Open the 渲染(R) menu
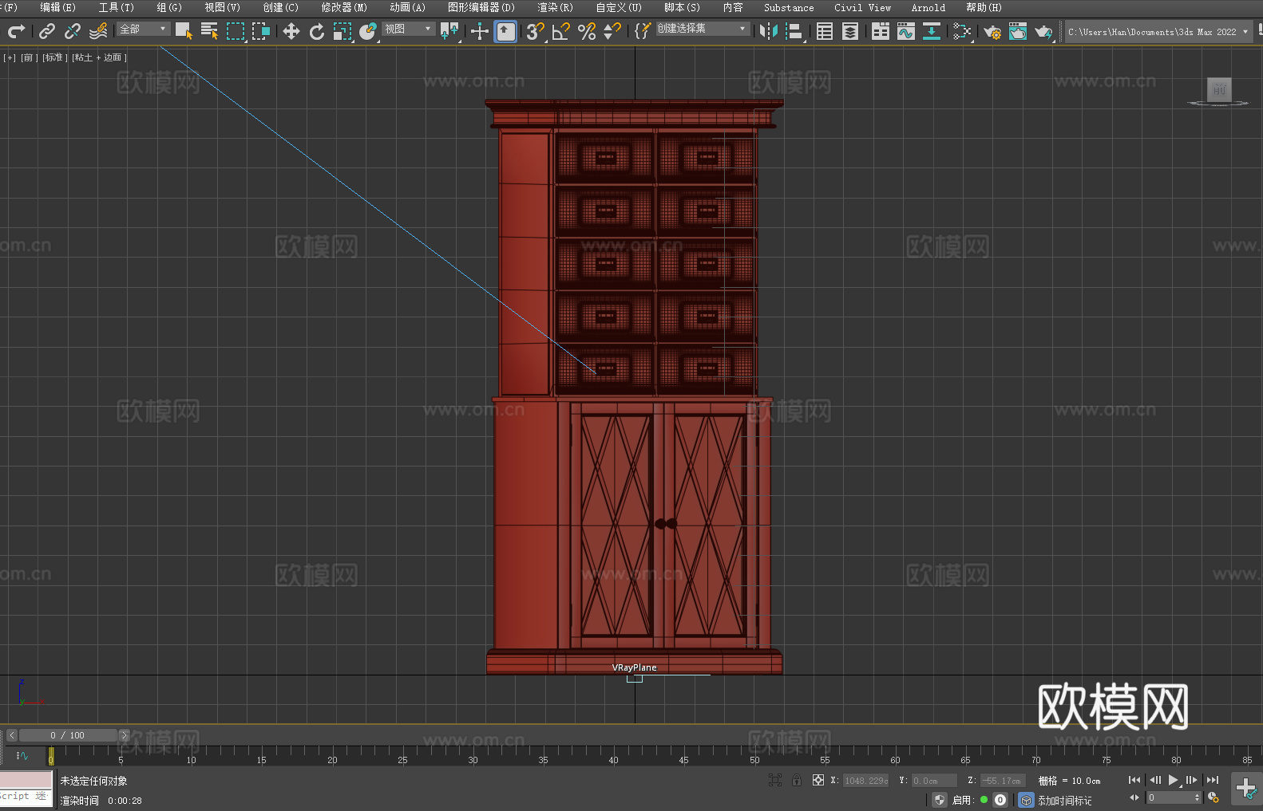The image size is (1263, 811). tap(555, 7)
